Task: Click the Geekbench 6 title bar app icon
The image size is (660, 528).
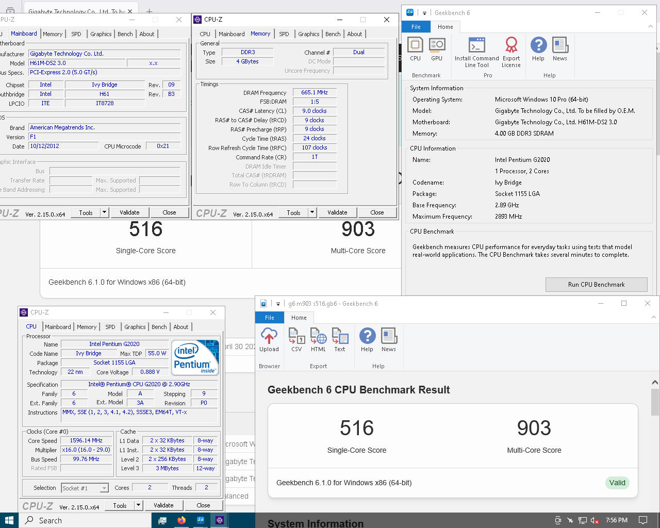Action: pyautogui.click(x=410, y=12)
